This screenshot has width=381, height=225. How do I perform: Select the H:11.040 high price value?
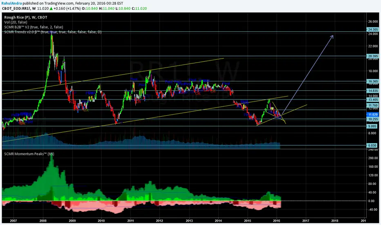click(106, 9)
